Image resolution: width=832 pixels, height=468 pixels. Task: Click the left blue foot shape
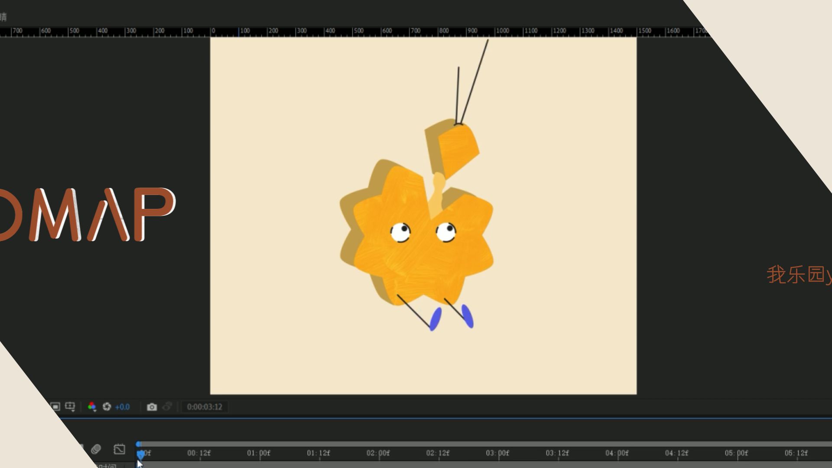pos(435,319)
